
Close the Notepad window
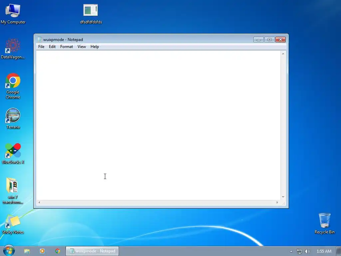point(280,40)
